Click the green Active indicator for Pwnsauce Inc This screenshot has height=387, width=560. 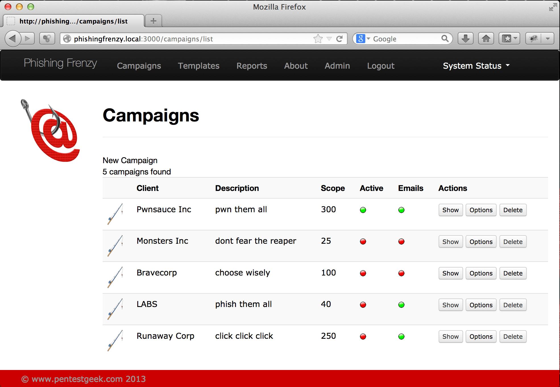point(363,210)
